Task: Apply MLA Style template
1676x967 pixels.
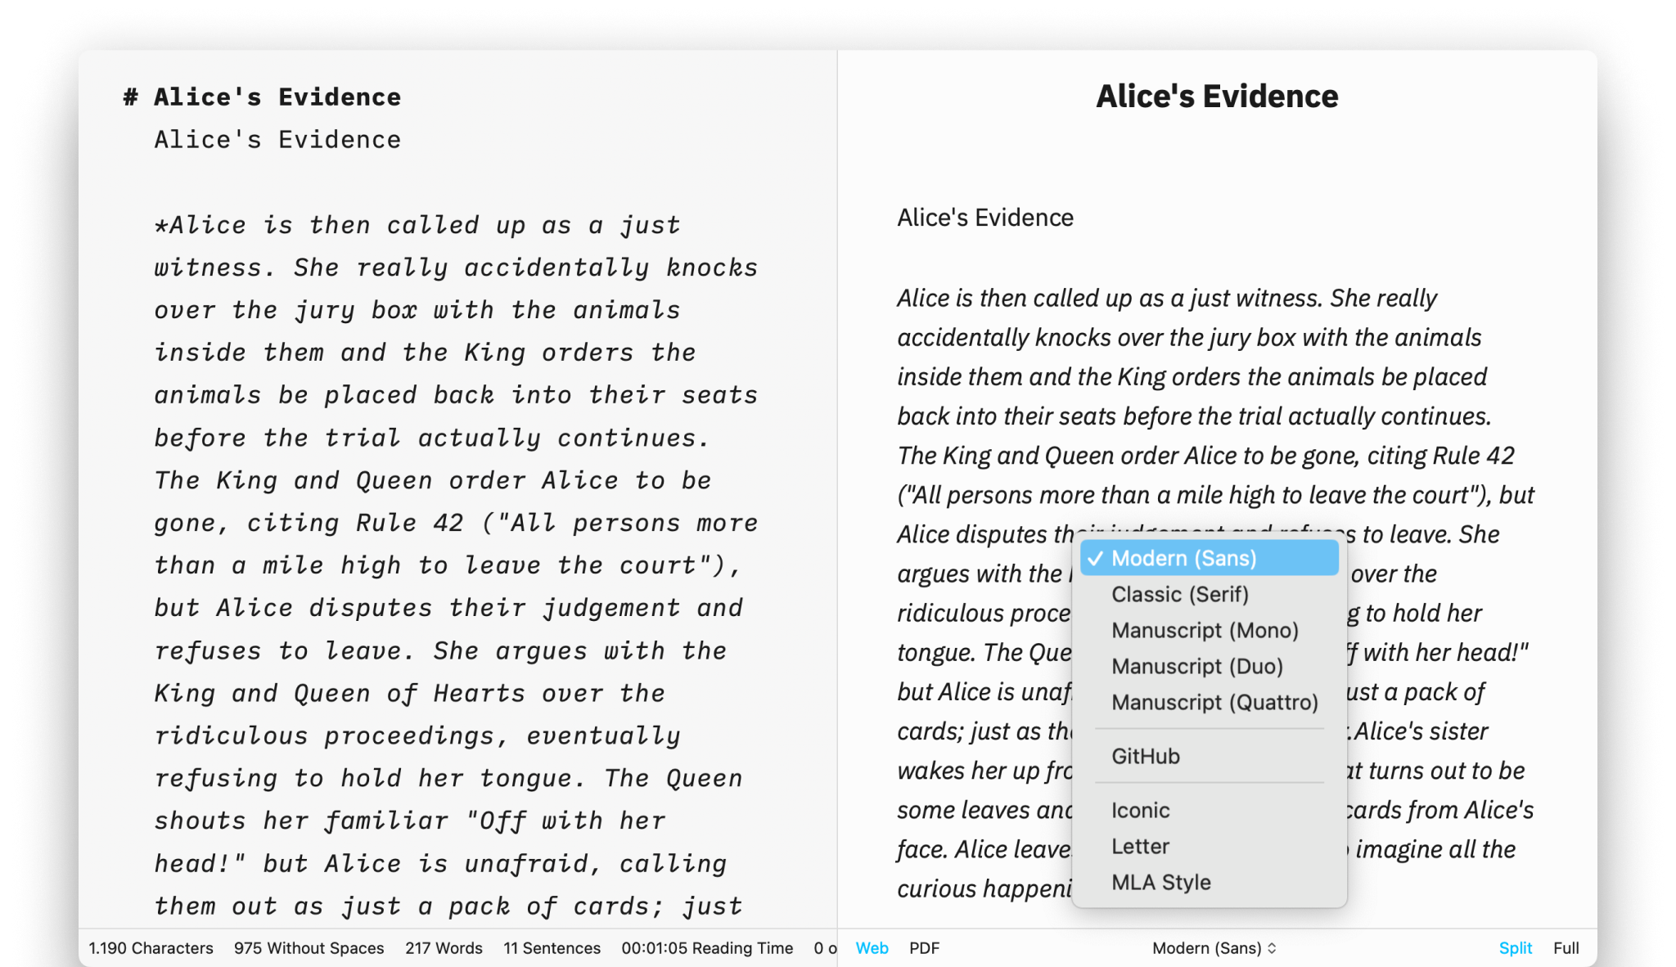Action: coord(1160,882)
